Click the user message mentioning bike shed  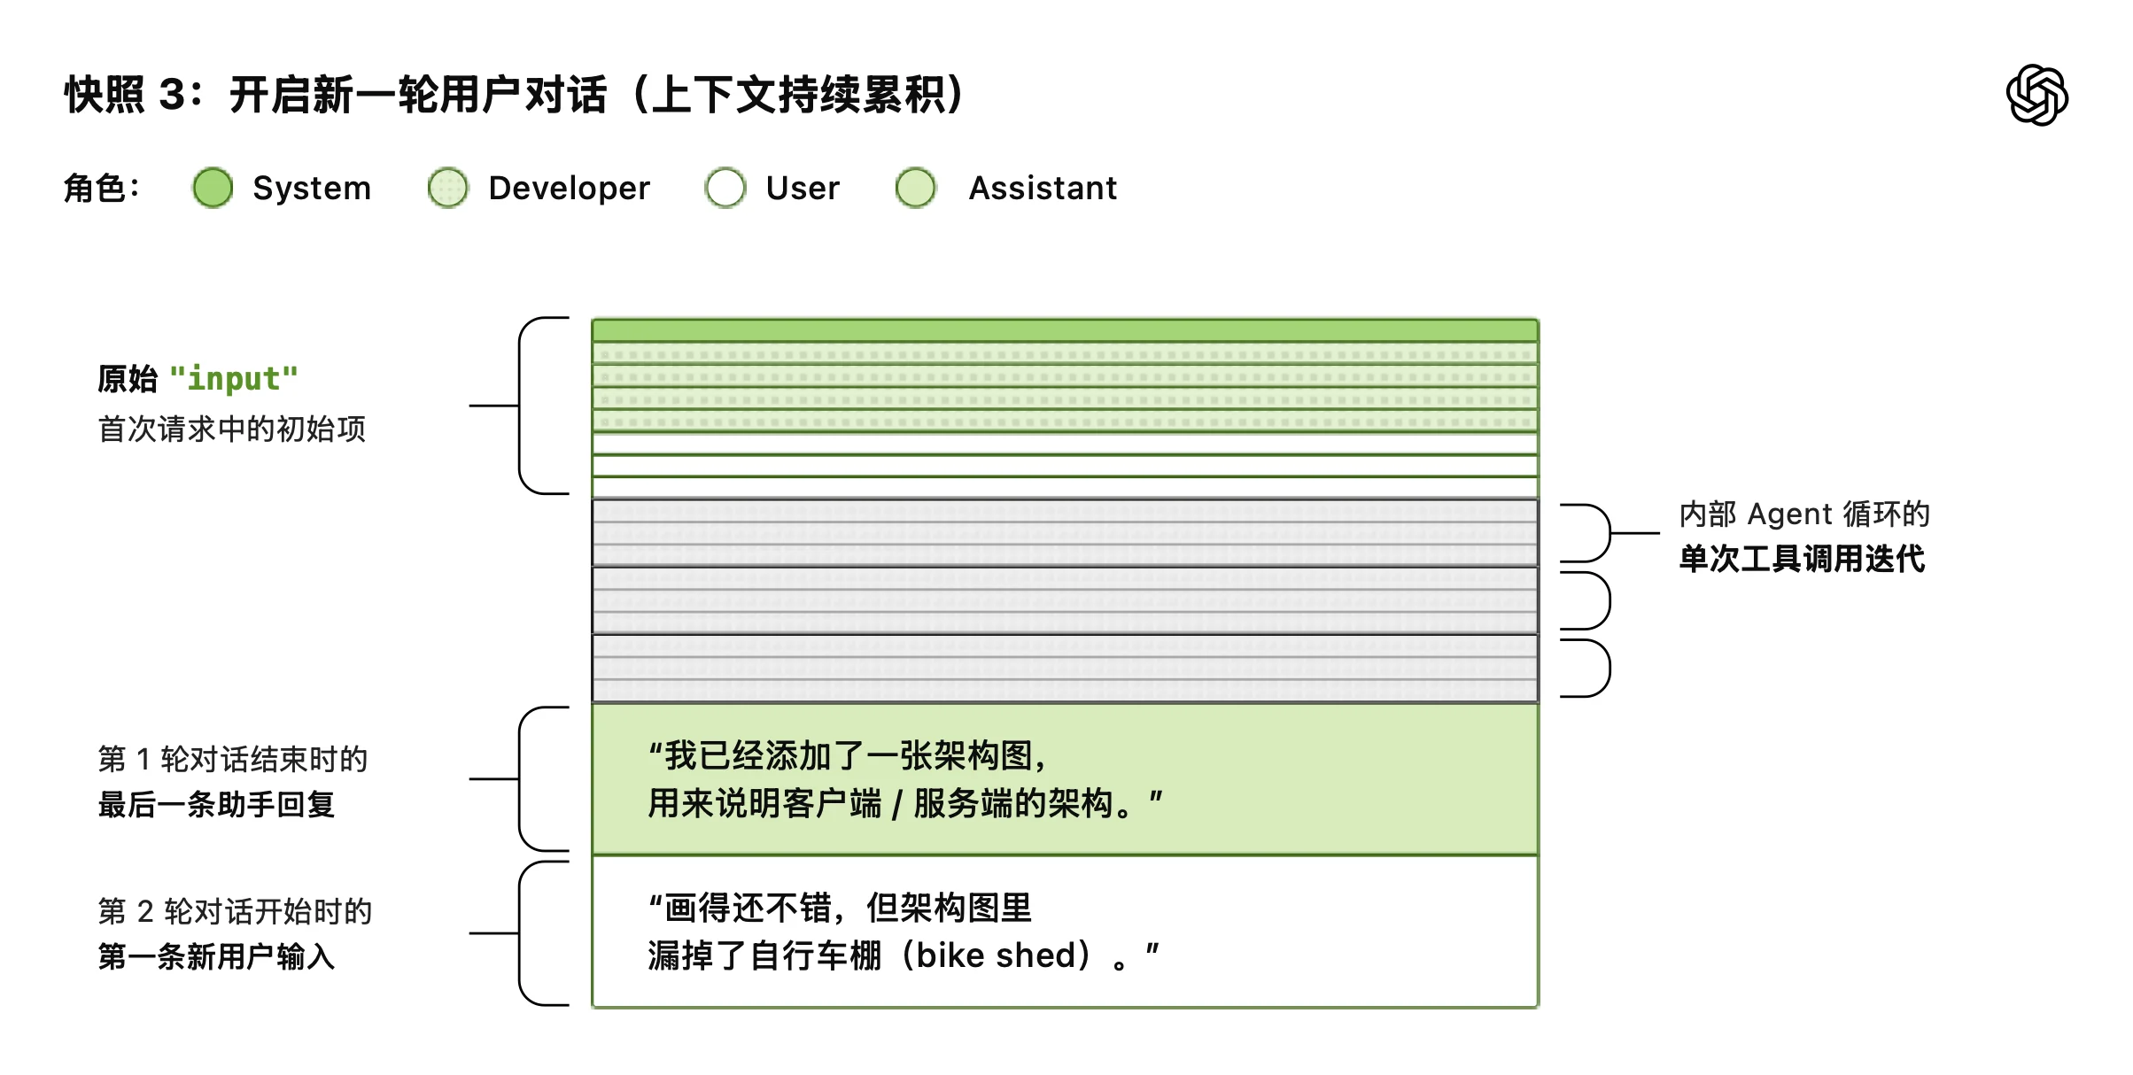1066,932
